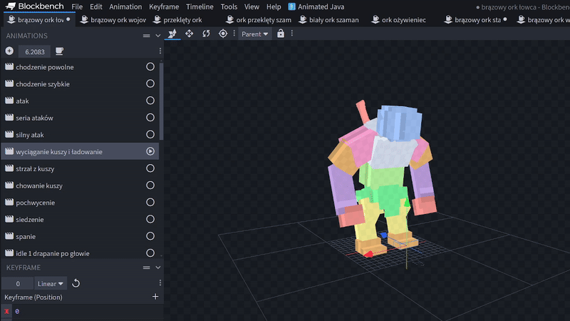Click the cup icon beside 6.2083 field
The height and width of the screenshot is (321, 570).
[x=59, y=51]
